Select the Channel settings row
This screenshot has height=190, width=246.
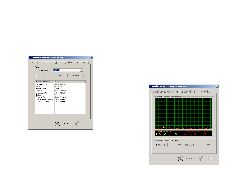[x=60, y=91]
